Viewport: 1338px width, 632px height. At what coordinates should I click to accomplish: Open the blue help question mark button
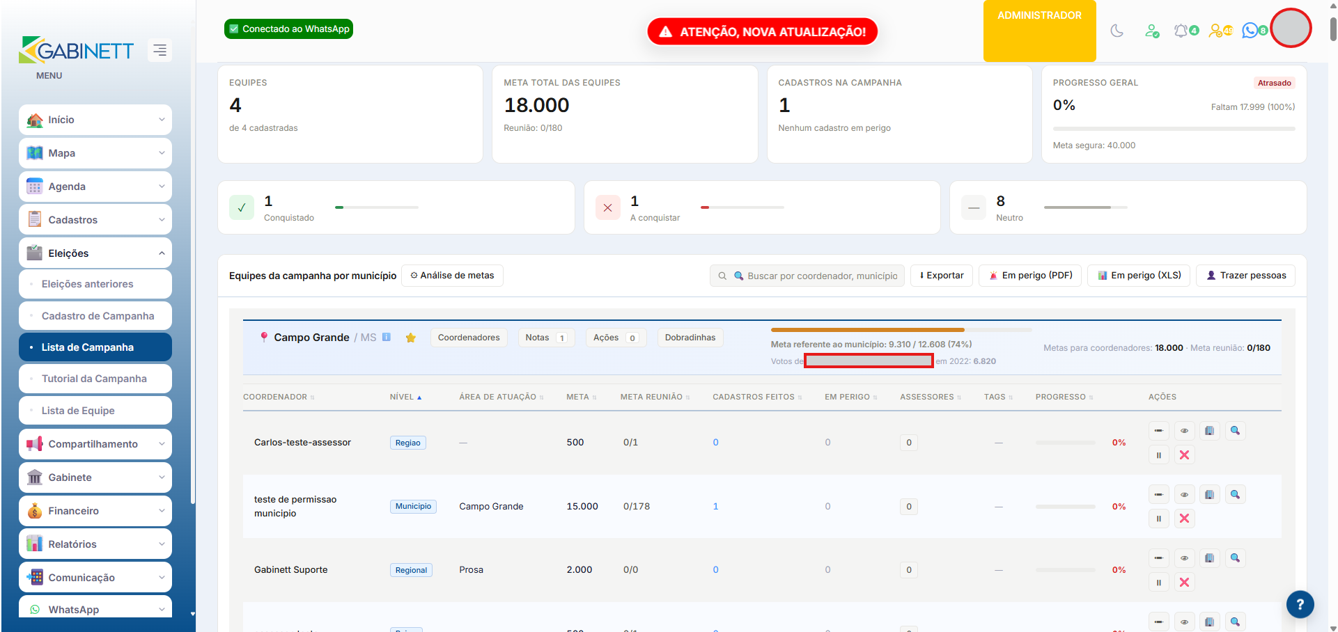[x=1300, y=604]
